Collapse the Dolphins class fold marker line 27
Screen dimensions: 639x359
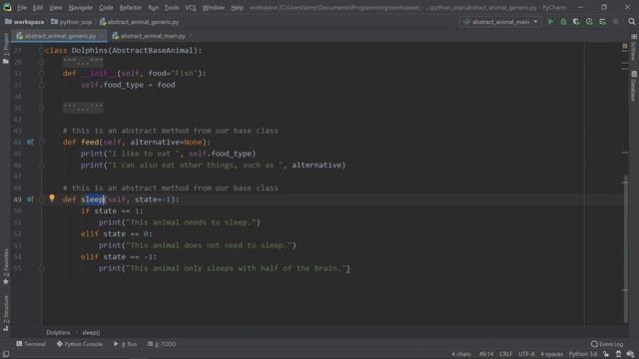click(41, 51)
